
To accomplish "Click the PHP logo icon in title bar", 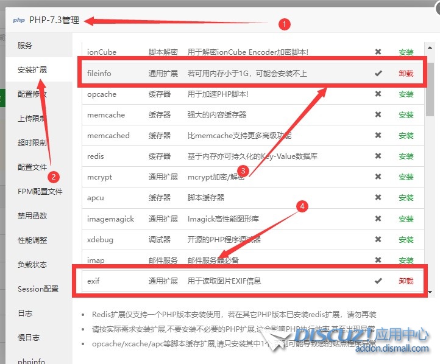I will [19, 20].
